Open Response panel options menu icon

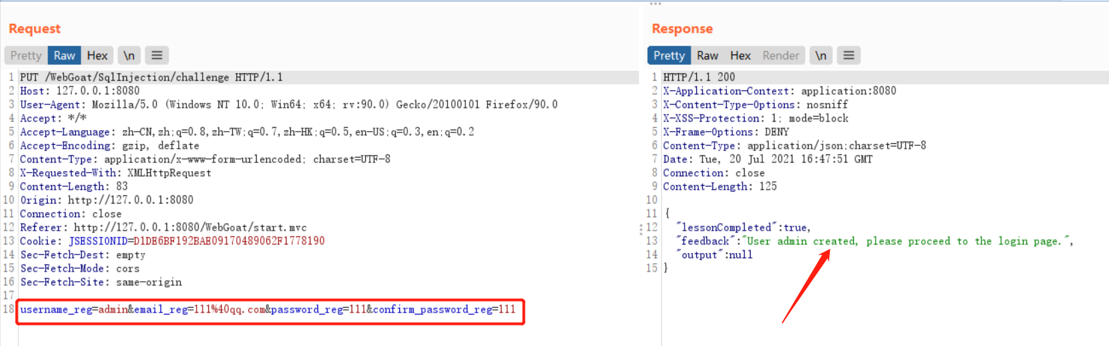(849, 55)
